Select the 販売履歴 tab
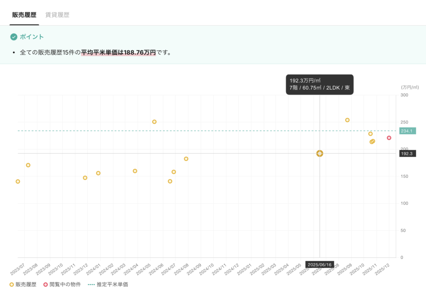Screen dimensions: 426x296 pos(24,15)
